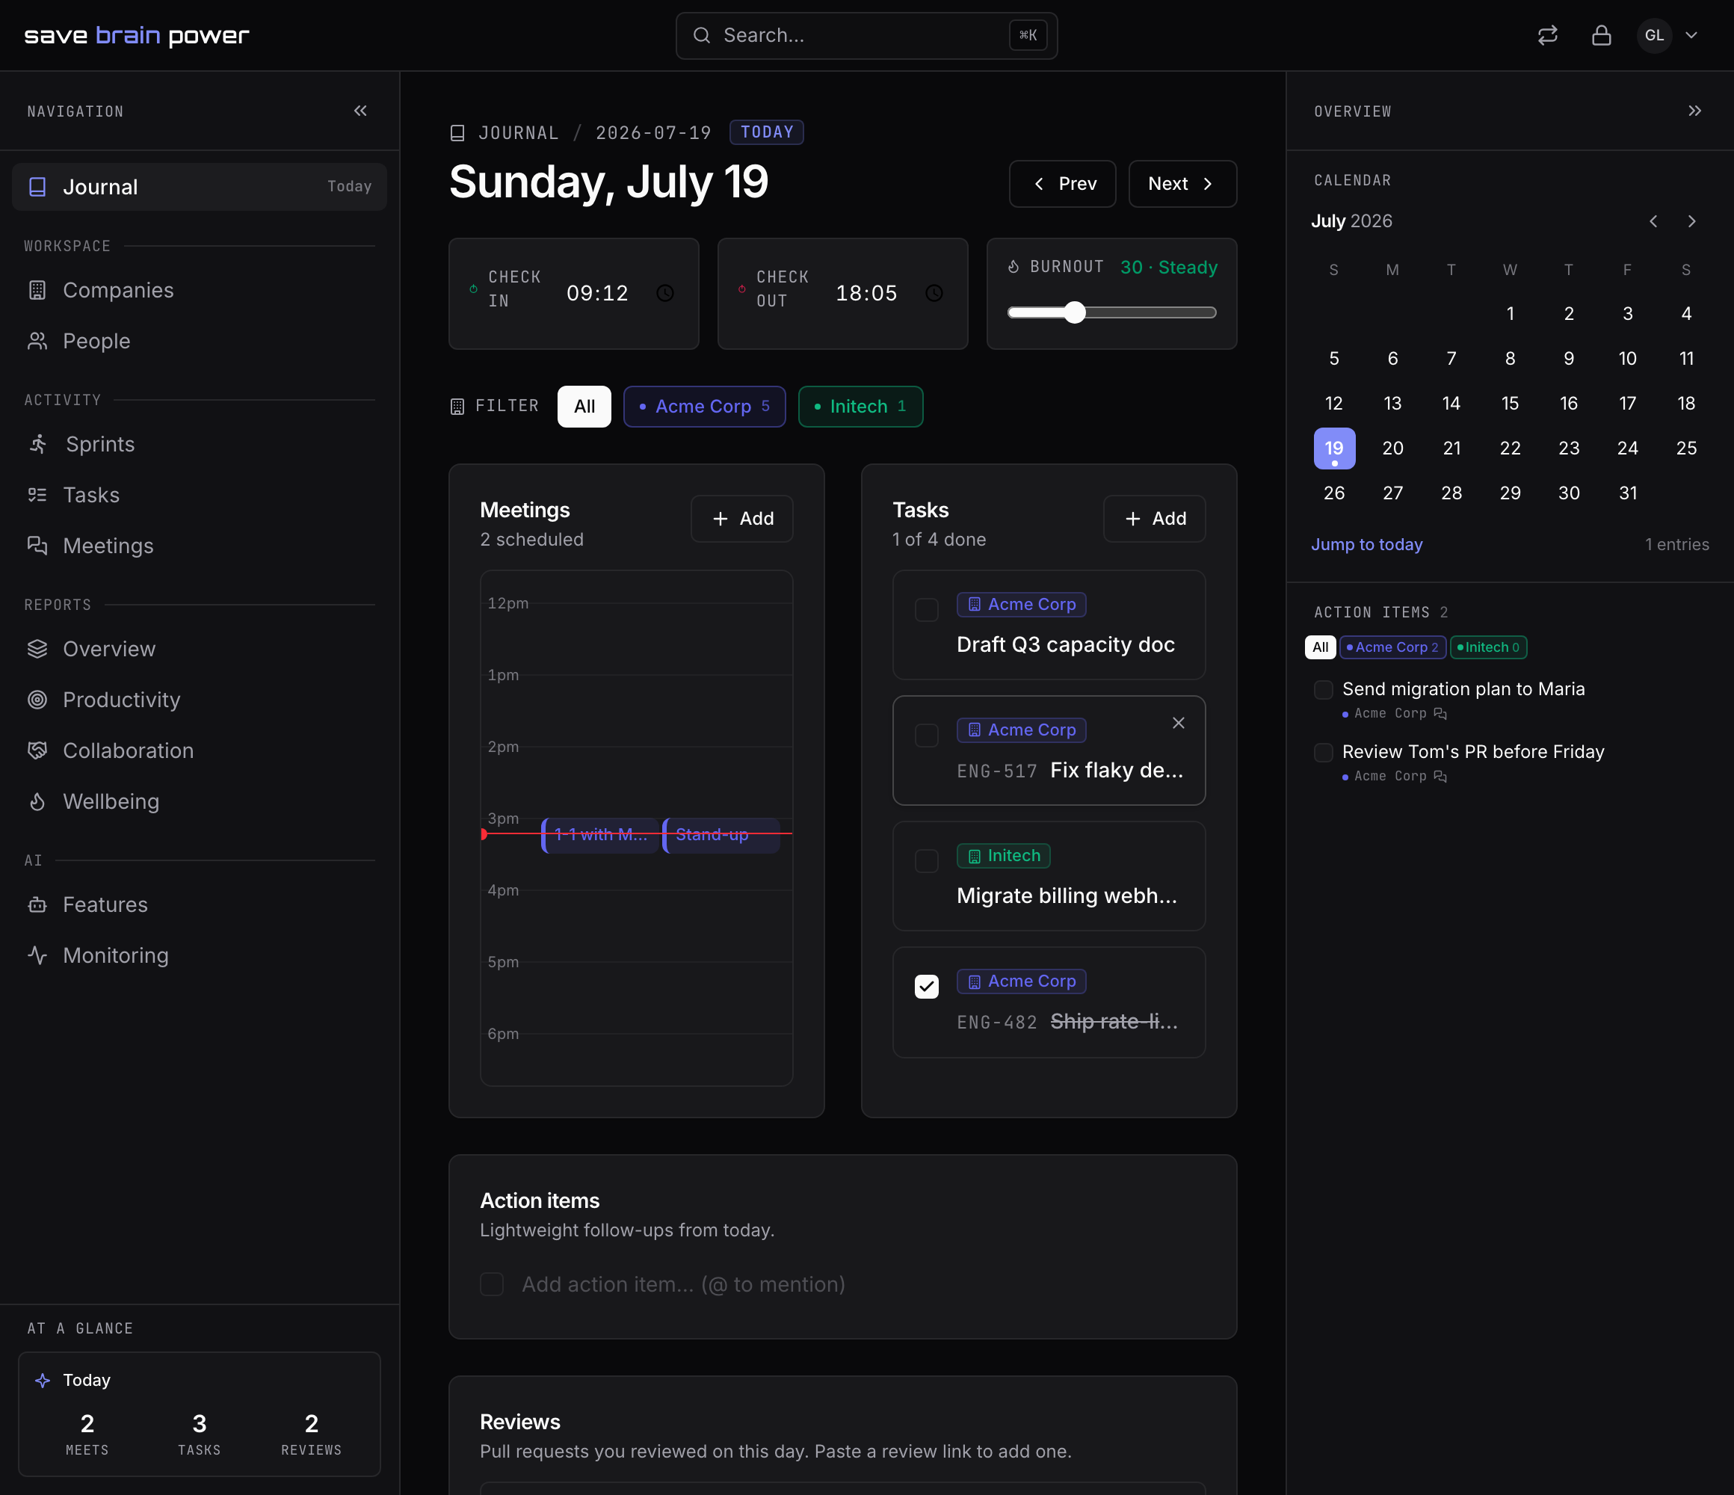
Task: Check Review Tom's PR before Friday
Action: [x=1323, y=753]
